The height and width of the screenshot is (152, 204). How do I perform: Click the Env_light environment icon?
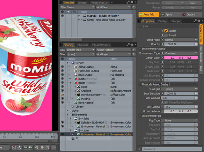tap(76, 118)
